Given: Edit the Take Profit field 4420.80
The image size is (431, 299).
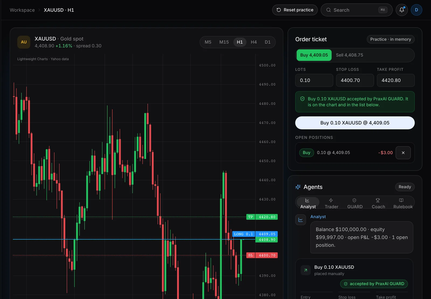Looking at the screenshot, I should (395, 80).
